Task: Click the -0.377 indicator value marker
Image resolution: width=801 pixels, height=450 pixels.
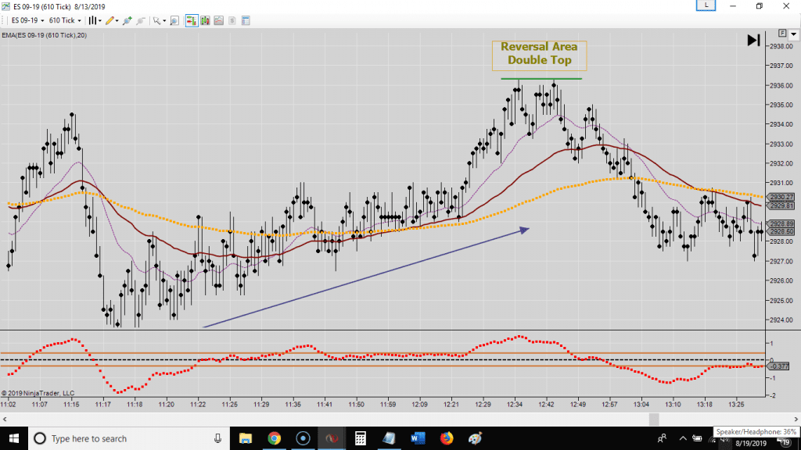Action: pyautogui.click(x=779, y=366)
